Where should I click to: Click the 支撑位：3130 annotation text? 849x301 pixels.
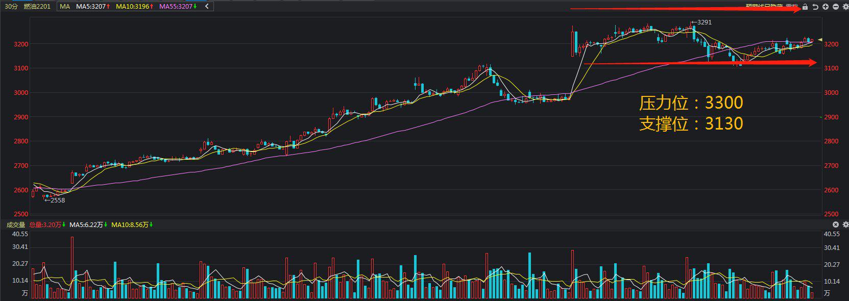coord(691,123)
